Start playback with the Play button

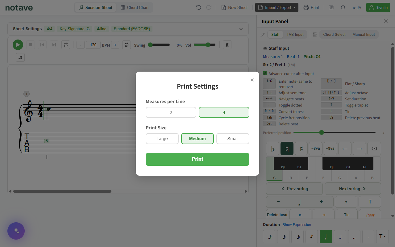18,45
